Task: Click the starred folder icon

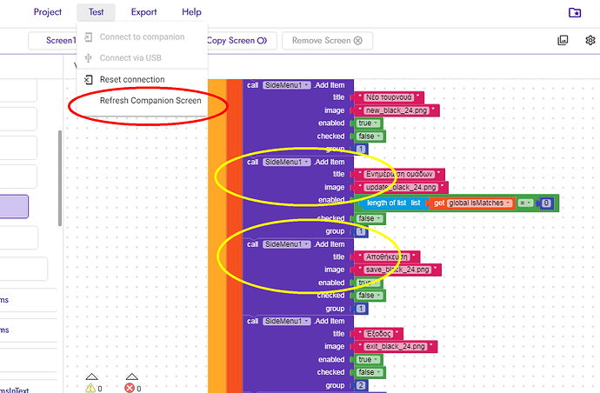Action: click(575, 13)
